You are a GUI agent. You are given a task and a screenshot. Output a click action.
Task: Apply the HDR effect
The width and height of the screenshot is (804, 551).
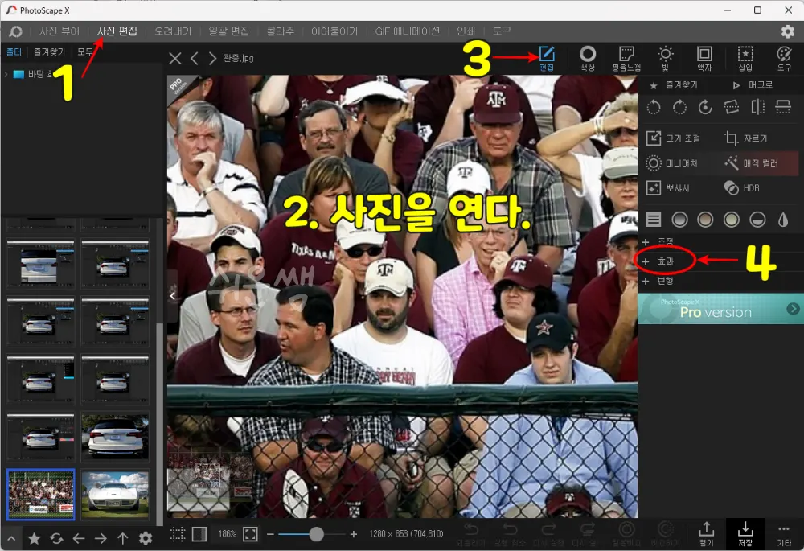[x=741, y=188]
